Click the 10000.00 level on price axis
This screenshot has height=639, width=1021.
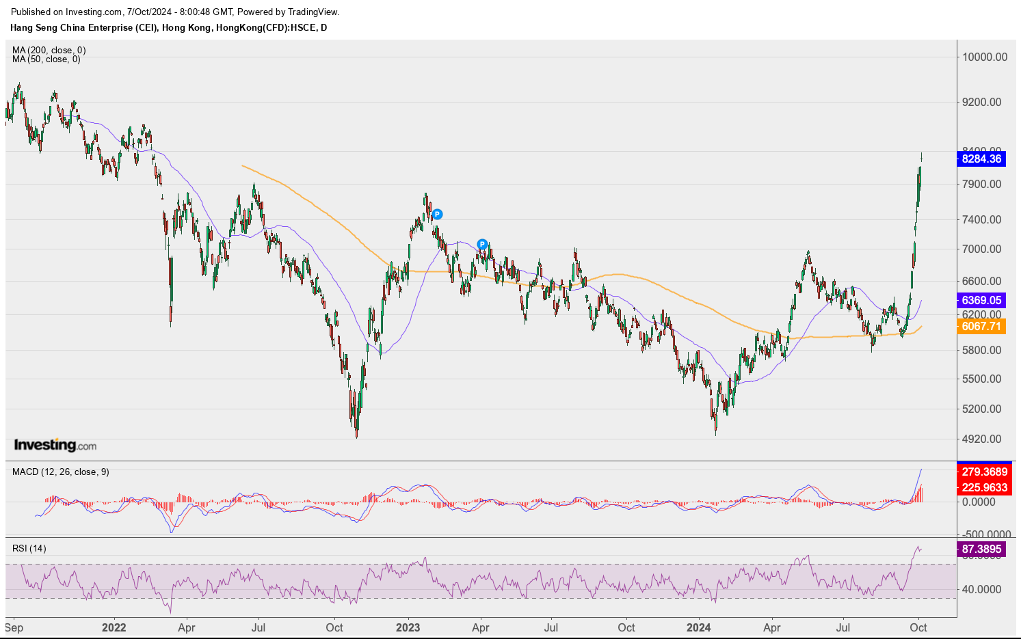(985, 57)
